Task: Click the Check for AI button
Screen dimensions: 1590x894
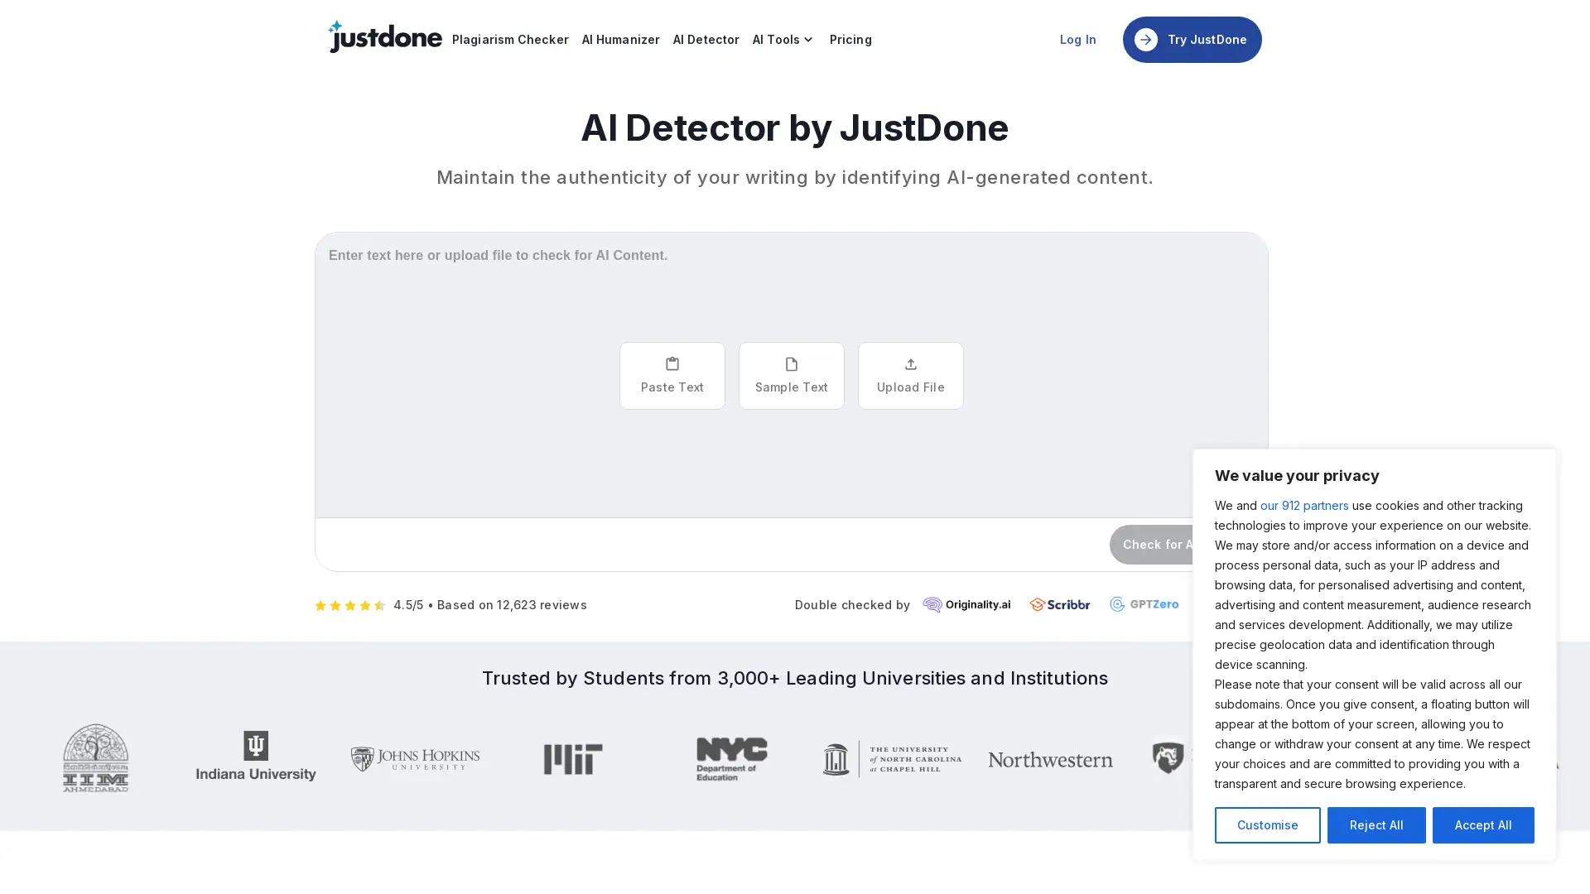Action: (x=1153, y=545)
